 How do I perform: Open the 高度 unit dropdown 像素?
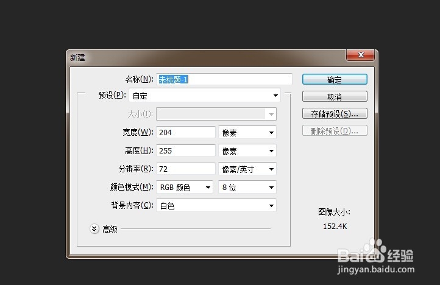[247, 150]
